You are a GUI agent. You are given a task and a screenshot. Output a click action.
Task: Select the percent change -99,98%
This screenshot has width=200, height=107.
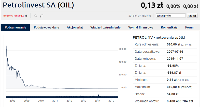(173, 66)
